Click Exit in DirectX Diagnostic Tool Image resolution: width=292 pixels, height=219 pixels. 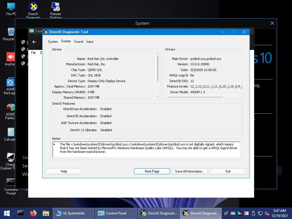pyautogui.click(x=228, y=171)
